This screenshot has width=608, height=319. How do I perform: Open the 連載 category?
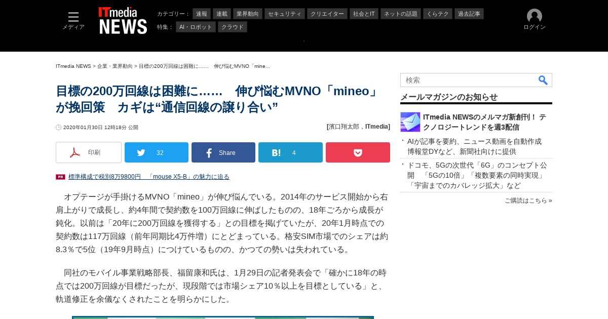coord(222,14)
